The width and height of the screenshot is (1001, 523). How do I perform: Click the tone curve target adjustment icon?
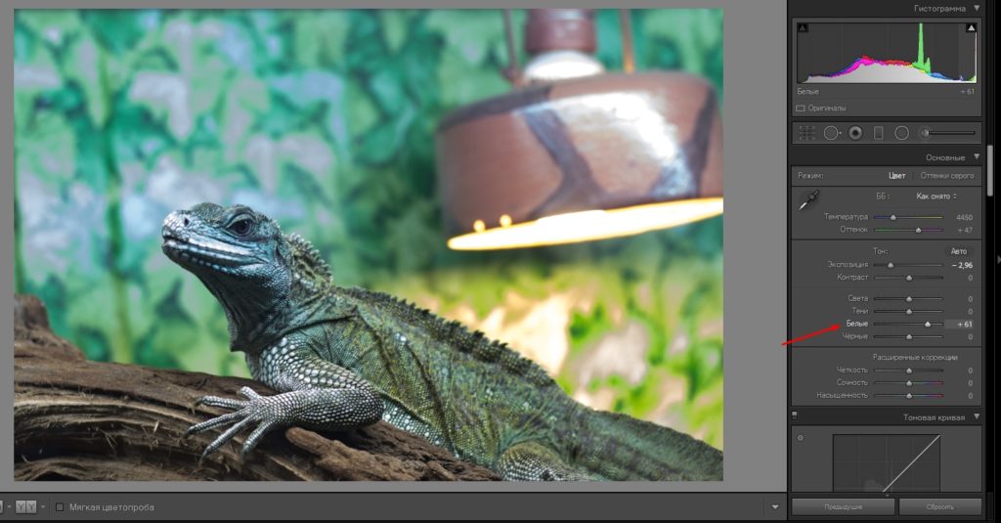801,437
